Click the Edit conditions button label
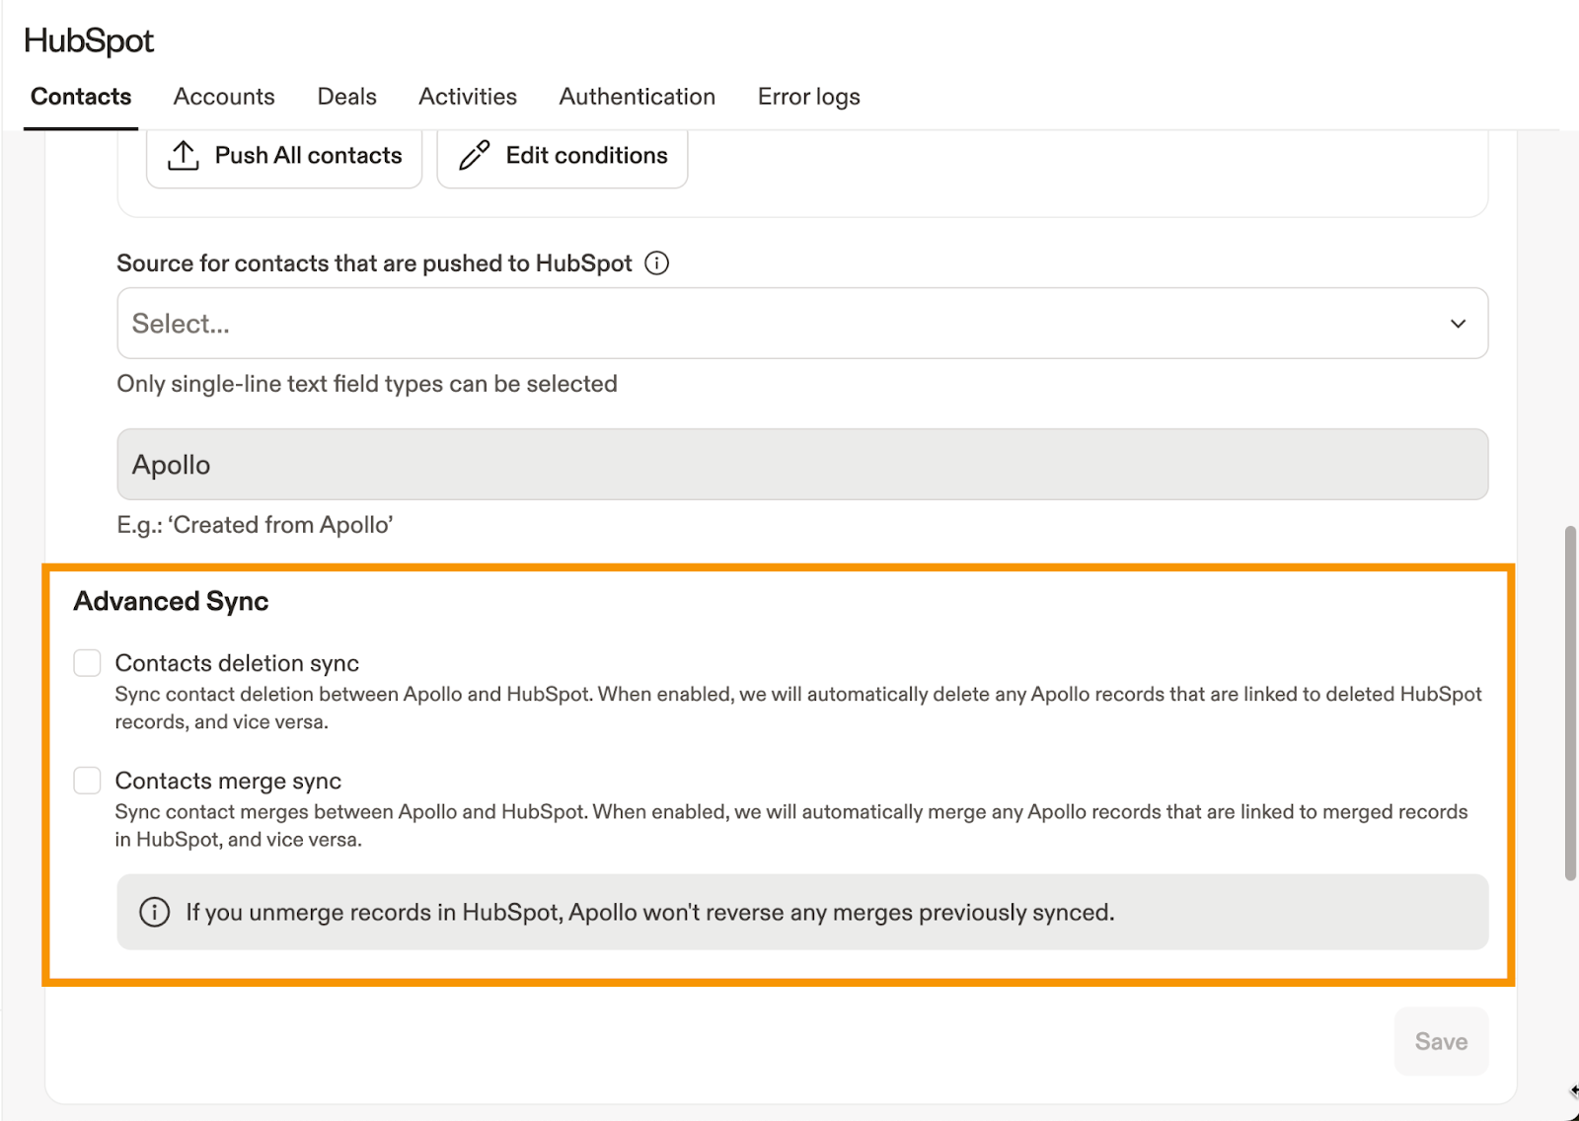Viewport: 1579px width, 1121px height. 586,156
